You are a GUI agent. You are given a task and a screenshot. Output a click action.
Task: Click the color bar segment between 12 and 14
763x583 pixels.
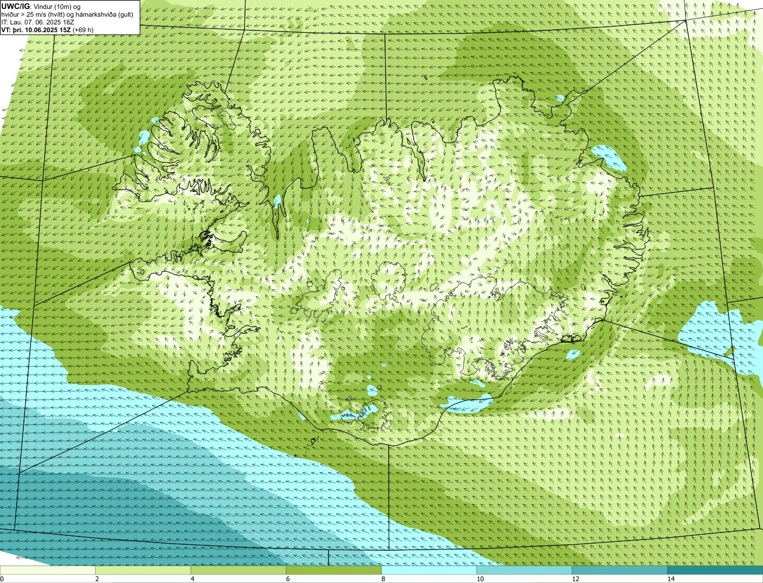[x=620, y=570]
